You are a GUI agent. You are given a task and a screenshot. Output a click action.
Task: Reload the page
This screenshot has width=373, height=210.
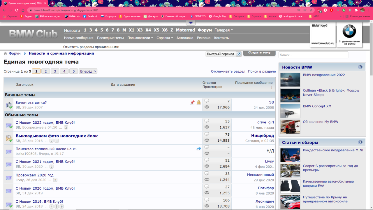pos(17,10)
